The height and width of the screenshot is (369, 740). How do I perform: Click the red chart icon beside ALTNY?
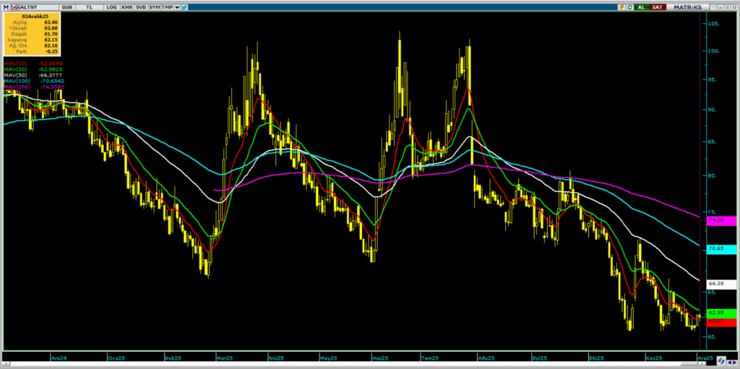(x=15, y=6)
